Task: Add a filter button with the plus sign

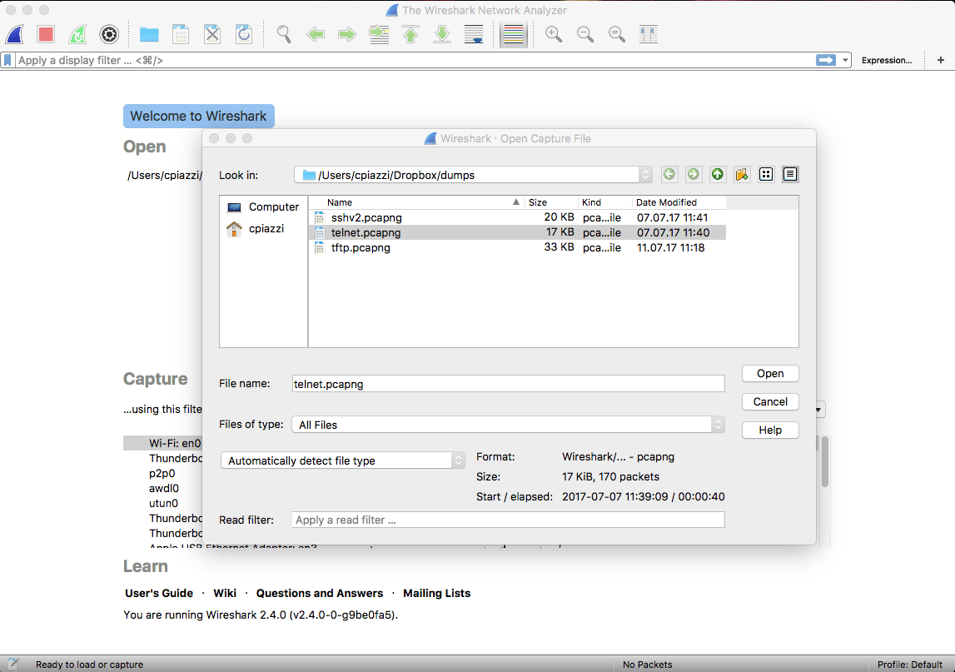Action: [x=940, y=60]
